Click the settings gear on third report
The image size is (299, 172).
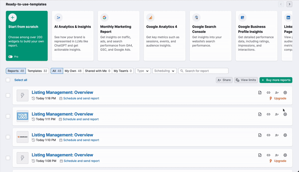tap(285, 135)
